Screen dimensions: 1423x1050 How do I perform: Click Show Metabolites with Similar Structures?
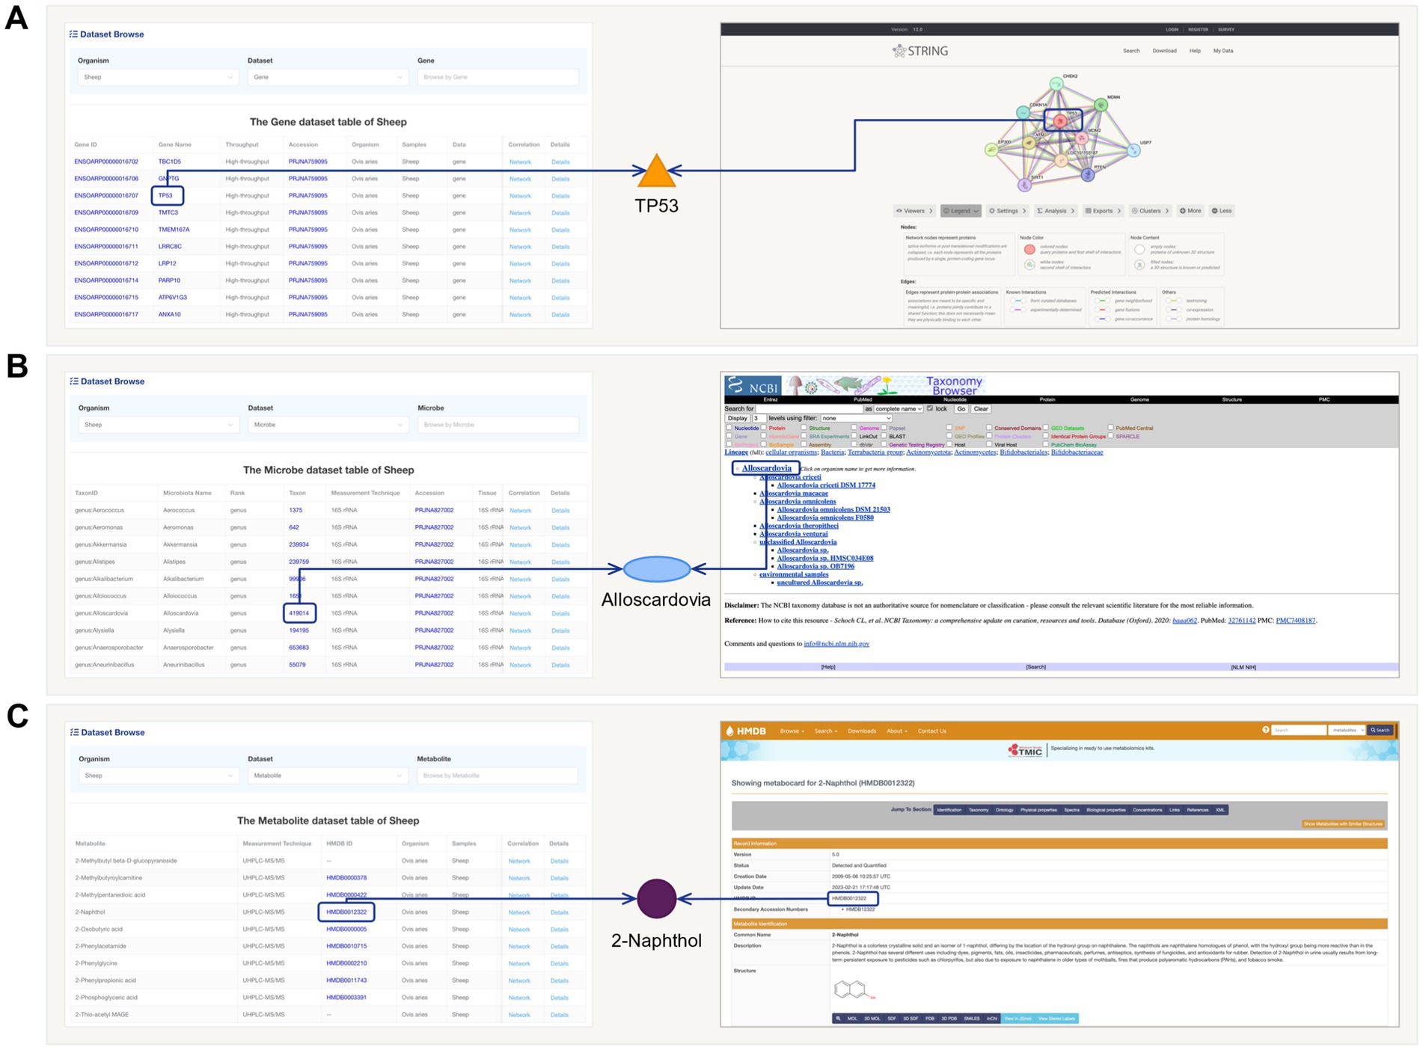click(x=1343, y=823)
